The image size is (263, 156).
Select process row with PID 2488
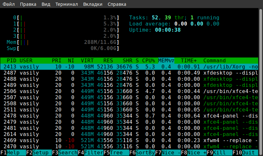[129, 79]
